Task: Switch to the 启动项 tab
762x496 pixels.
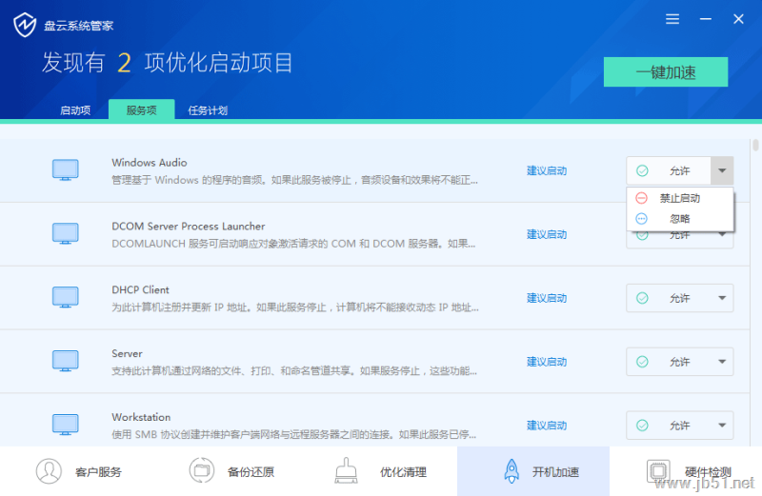Action: coord(75,110)
